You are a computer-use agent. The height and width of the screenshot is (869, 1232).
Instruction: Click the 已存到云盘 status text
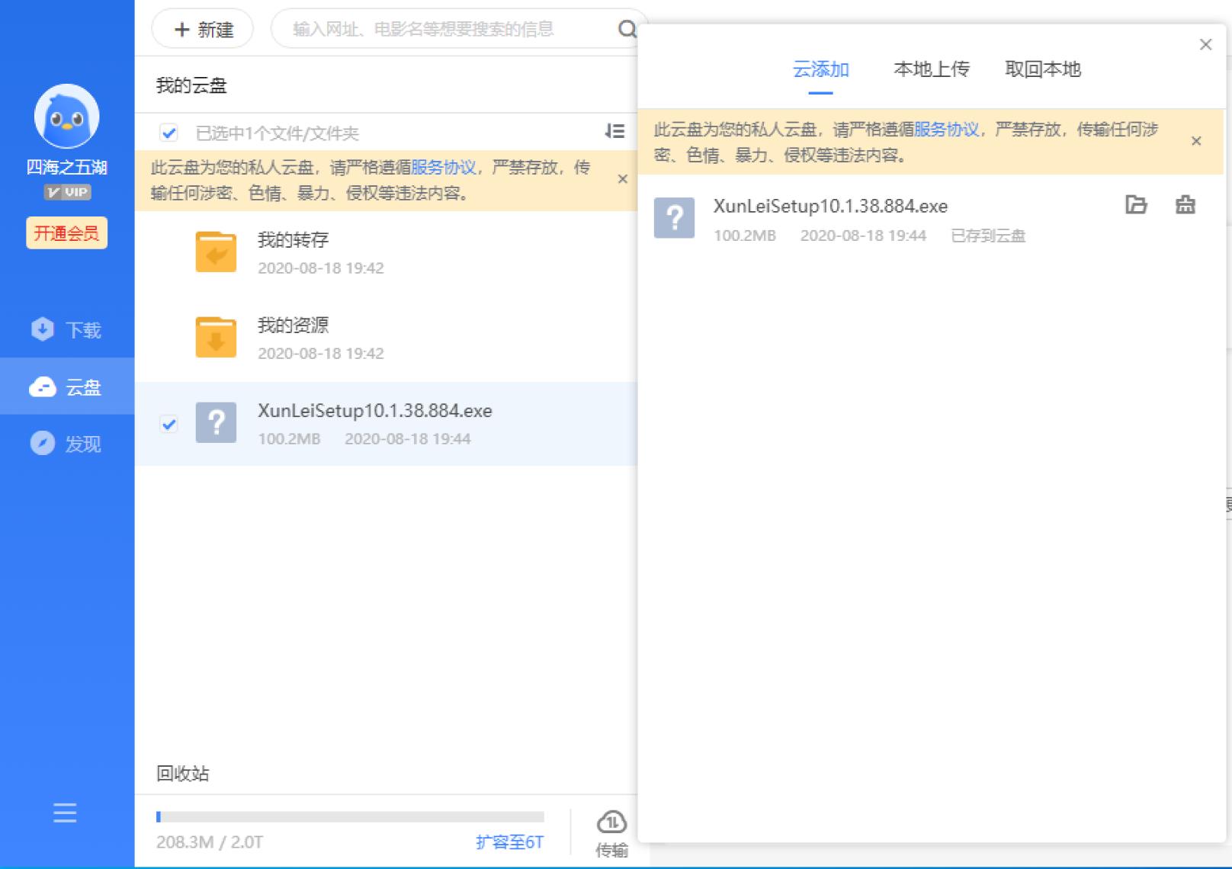point(988,236)
